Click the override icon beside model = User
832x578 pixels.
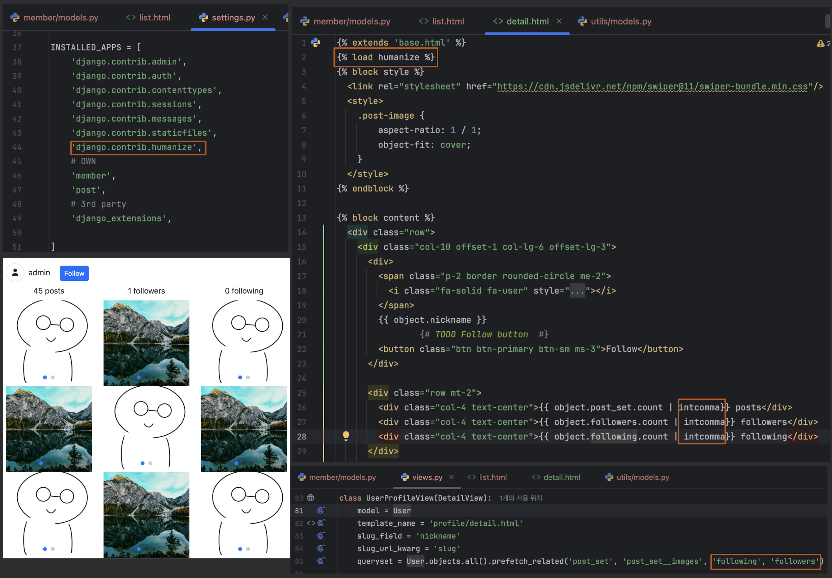point(321,510)
